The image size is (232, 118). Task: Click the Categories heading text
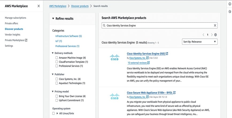tap(58, 31)
